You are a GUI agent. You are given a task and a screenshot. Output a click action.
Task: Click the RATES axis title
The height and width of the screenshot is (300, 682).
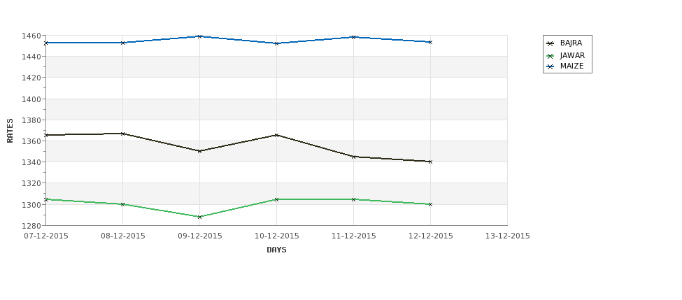[10, 130]
